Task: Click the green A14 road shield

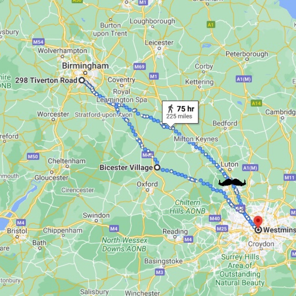Action: coord(256,103)
